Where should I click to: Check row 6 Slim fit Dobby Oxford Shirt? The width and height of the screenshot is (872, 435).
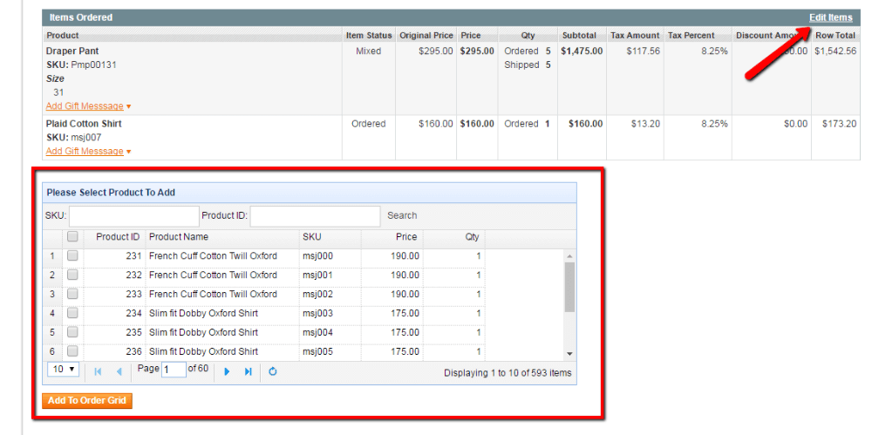click(72, 352)
